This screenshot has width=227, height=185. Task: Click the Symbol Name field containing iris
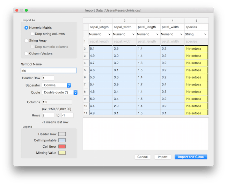(x=49, y=71)
